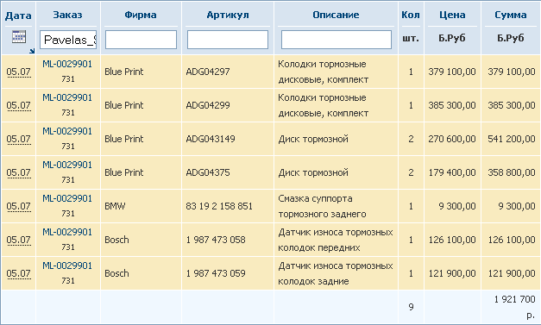Open order ML-0029901 in the ADG04299 row

pyautogui.click(x=67, y=98)
